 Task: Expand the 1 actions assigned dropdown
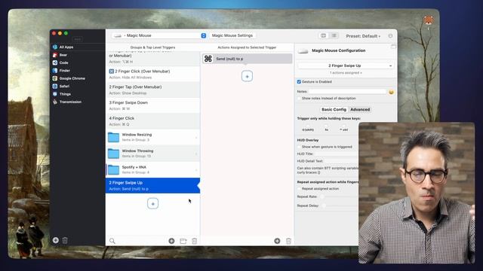(346, 73)
